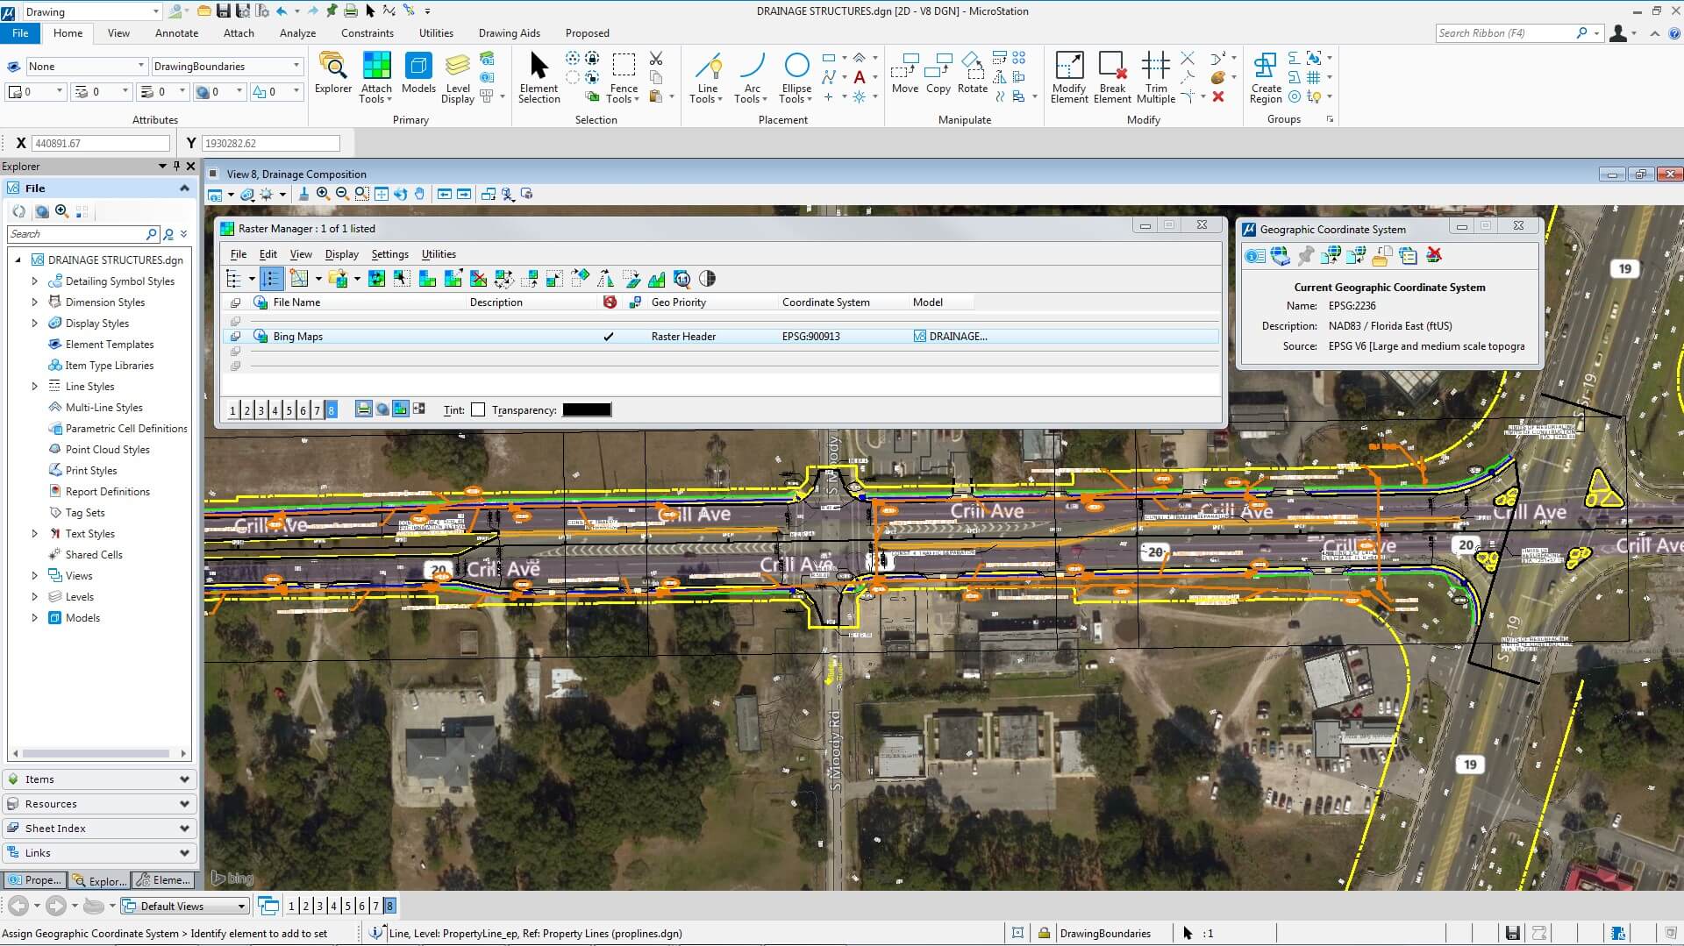The height and width of the screenshot is (946, 1684).
Task: Choose the Break Element tool
Action: coord(1112,78)
